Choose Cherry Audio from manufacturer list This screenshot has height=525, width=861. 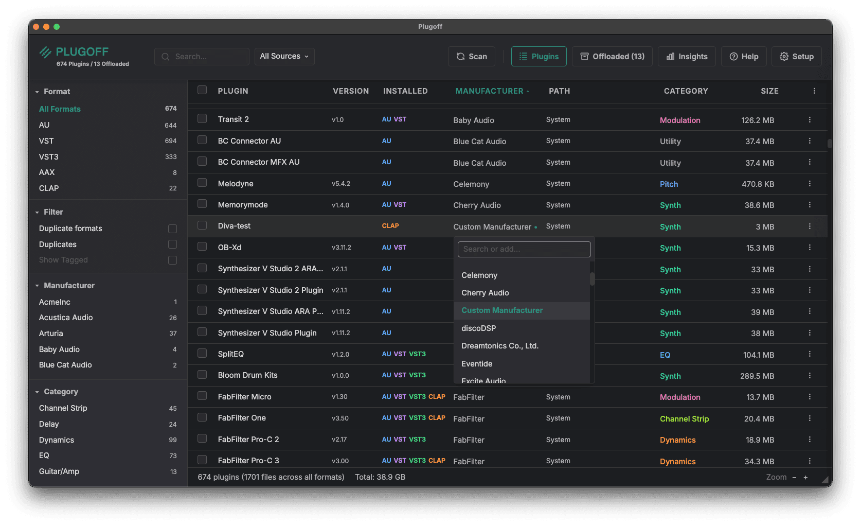[522, 293]
